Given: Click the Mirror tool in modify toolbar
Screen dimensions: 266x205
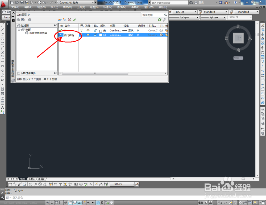Looking at the screenshot, I should pos(263,34).
